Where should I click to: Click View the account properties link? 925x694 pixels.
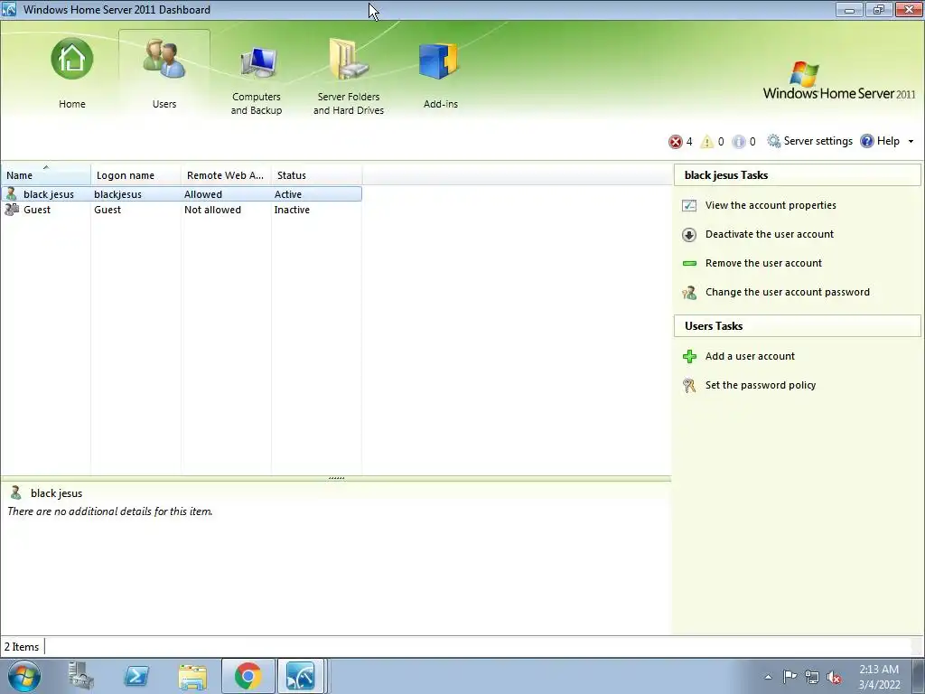(771, 205)
